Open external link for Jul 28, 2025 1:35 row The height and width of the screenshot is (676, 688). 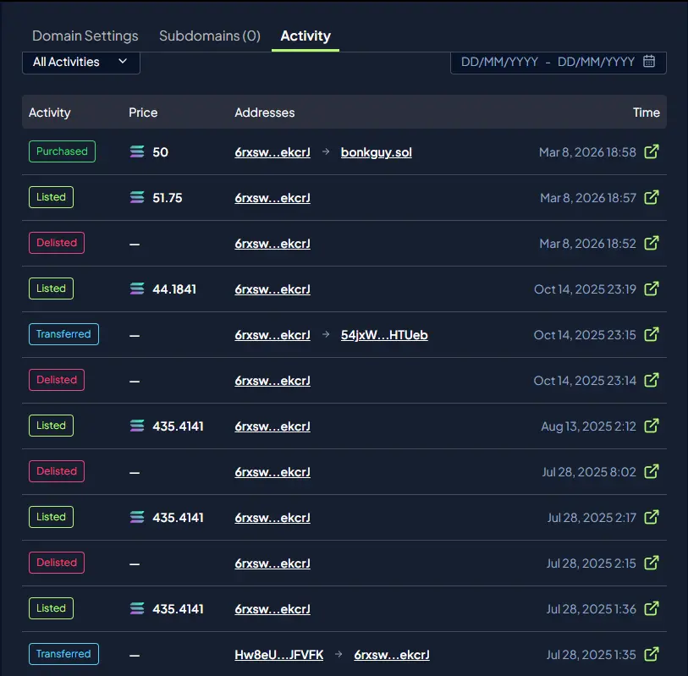tap(651, 654)
